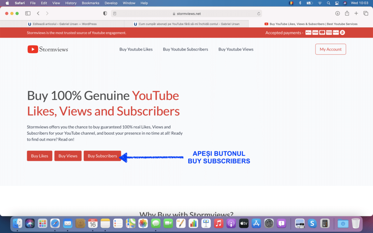Image resolution: width=373 pixels, height=233 pixels.
Task: Open a new tab with plus button
Action: point(356,13)
